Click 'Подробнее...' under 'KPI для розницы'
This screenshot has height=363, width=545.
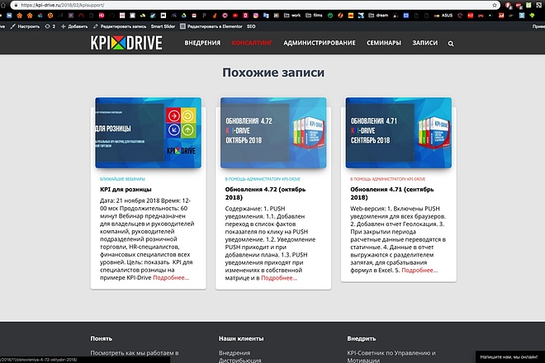coord(171,277)
